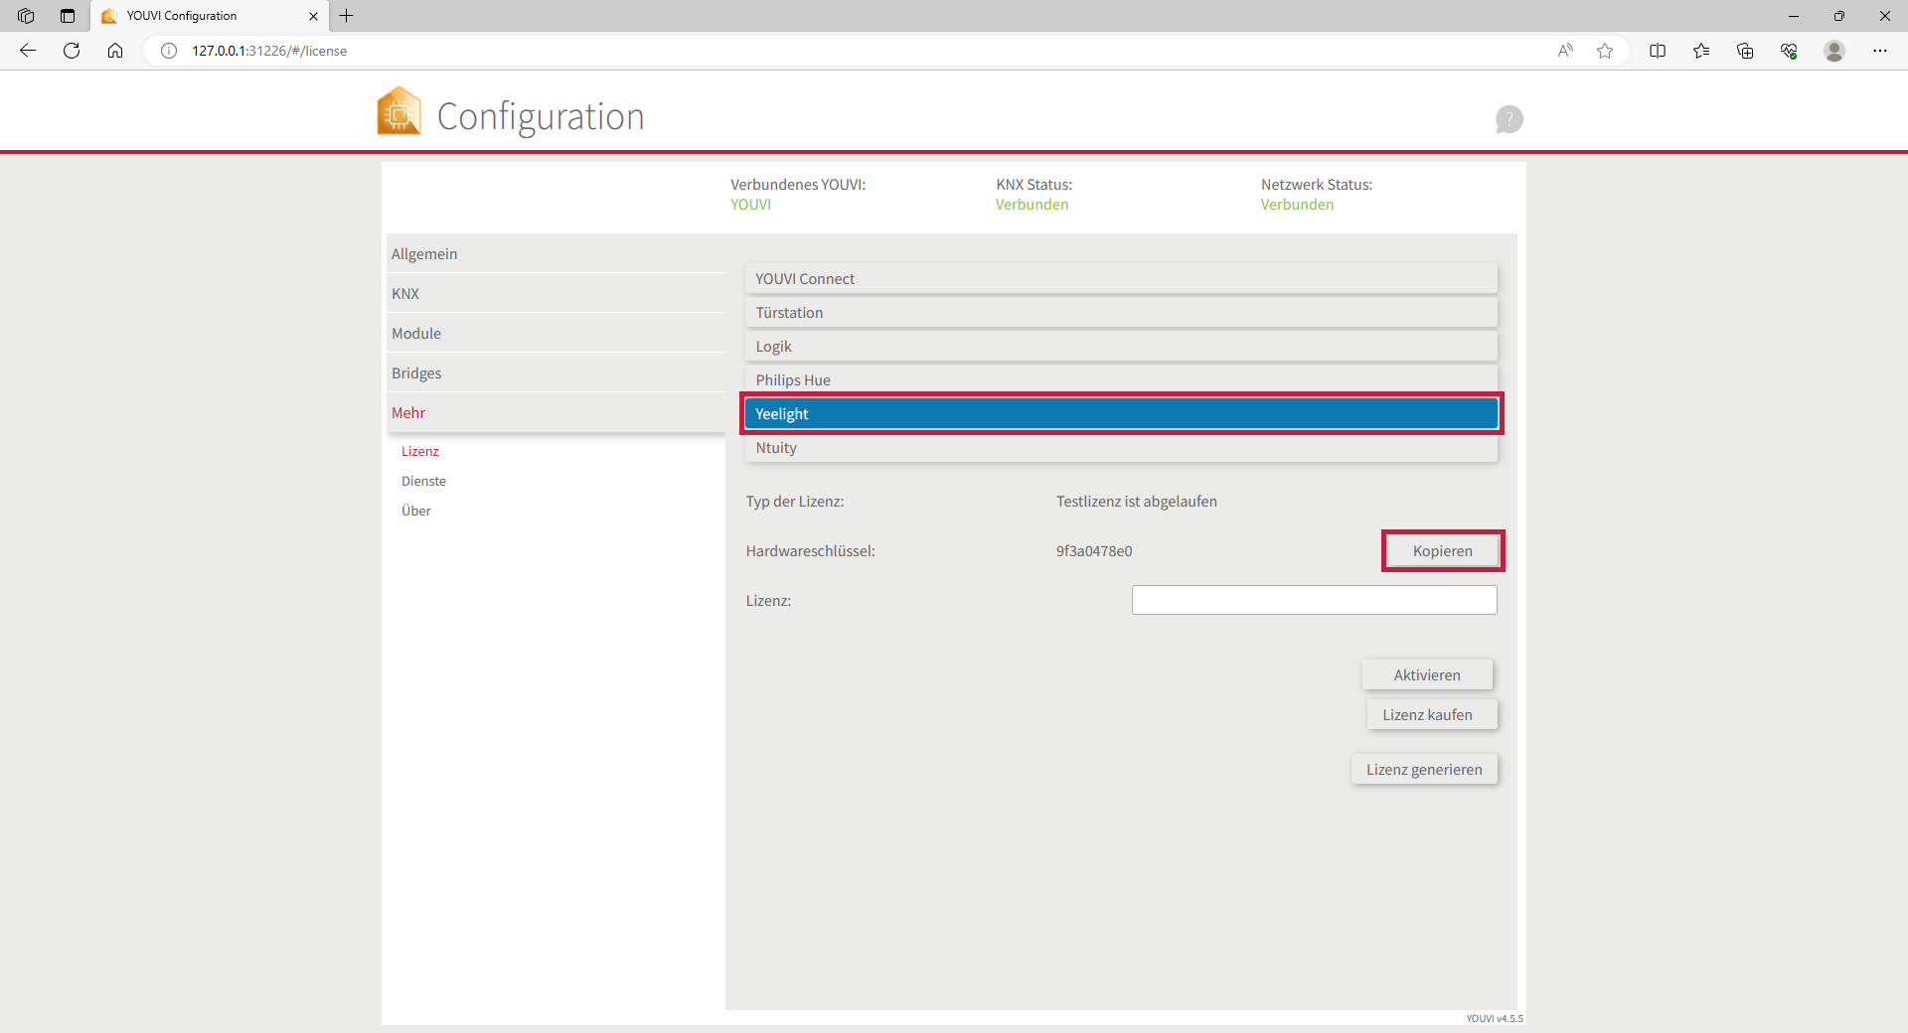Reload the page with refresh icon

[x=72, y=51]
